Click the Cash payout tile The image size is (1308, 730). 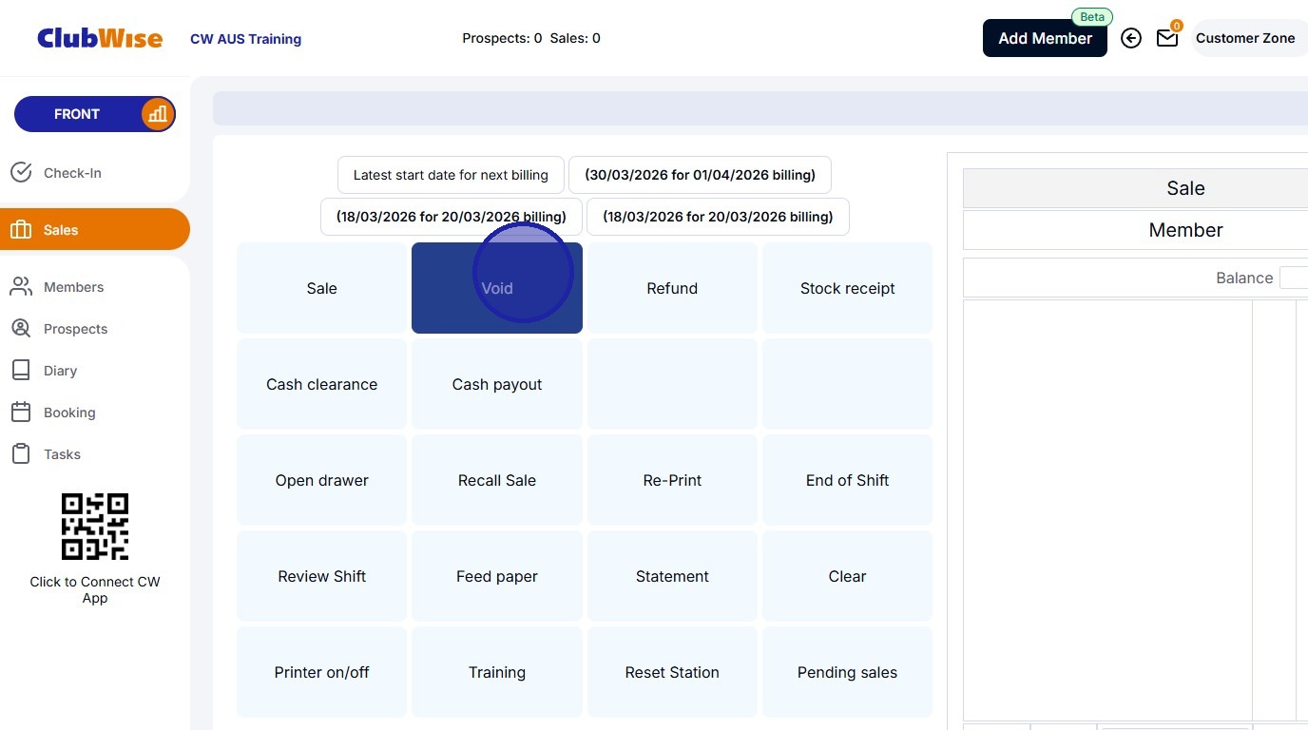tap(497, 384)
